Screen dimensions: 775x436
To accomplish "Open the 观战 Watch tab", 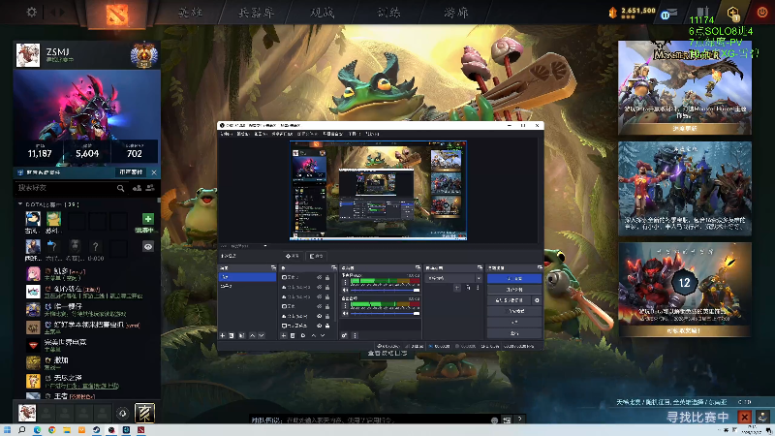I will click(x=323, y=13).
